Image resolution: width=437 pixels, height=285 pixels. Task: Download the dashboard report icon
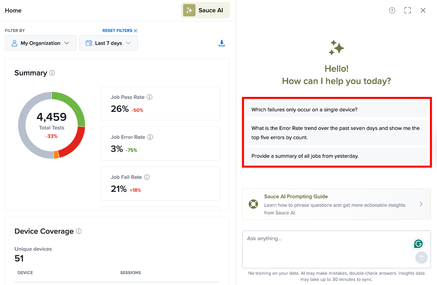222,43
